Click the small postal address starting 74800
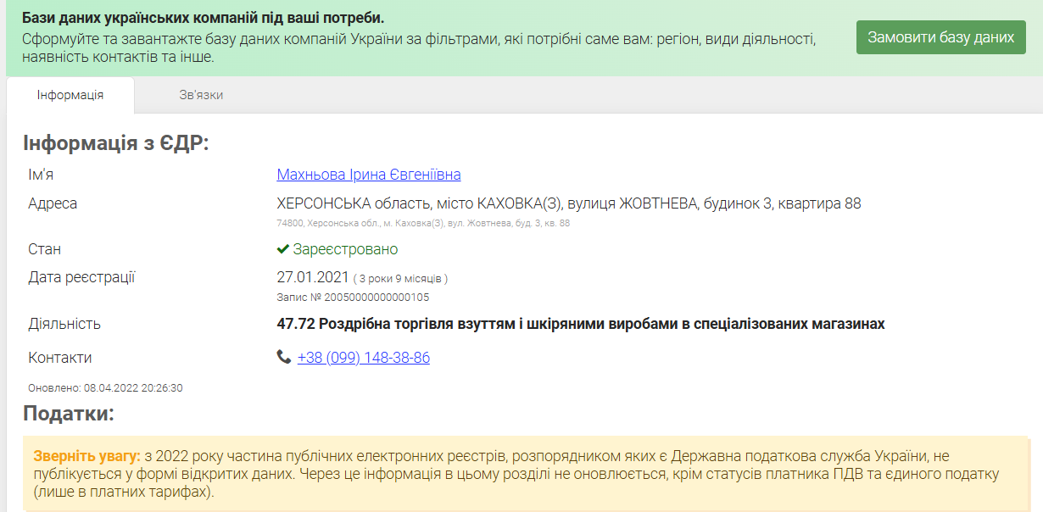The image size is (1043, 512). click(423, 223)
